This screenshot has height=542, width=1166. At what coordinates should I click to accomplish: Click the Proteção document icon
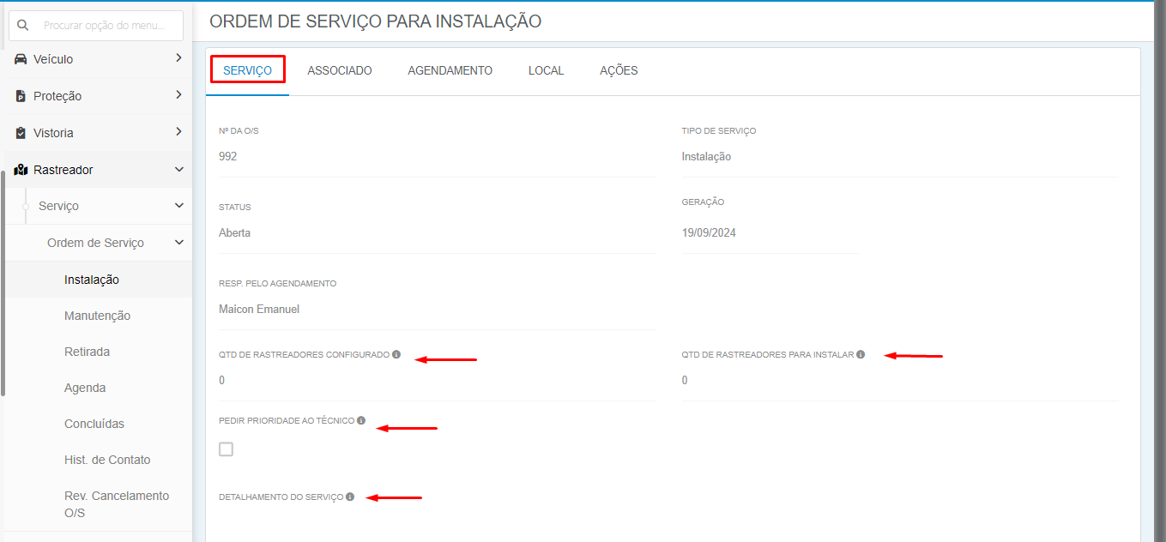click(21, 96)
